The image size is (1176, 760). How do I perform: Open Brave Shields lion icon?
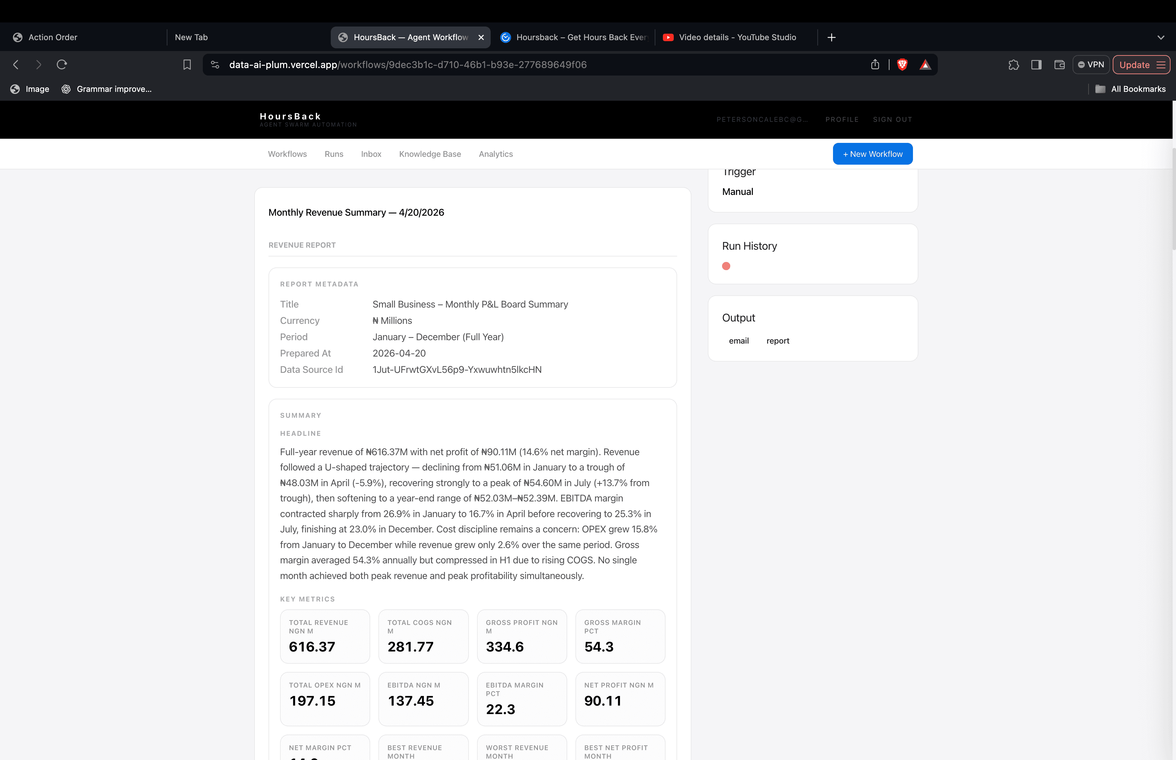(x=902, y=65)
